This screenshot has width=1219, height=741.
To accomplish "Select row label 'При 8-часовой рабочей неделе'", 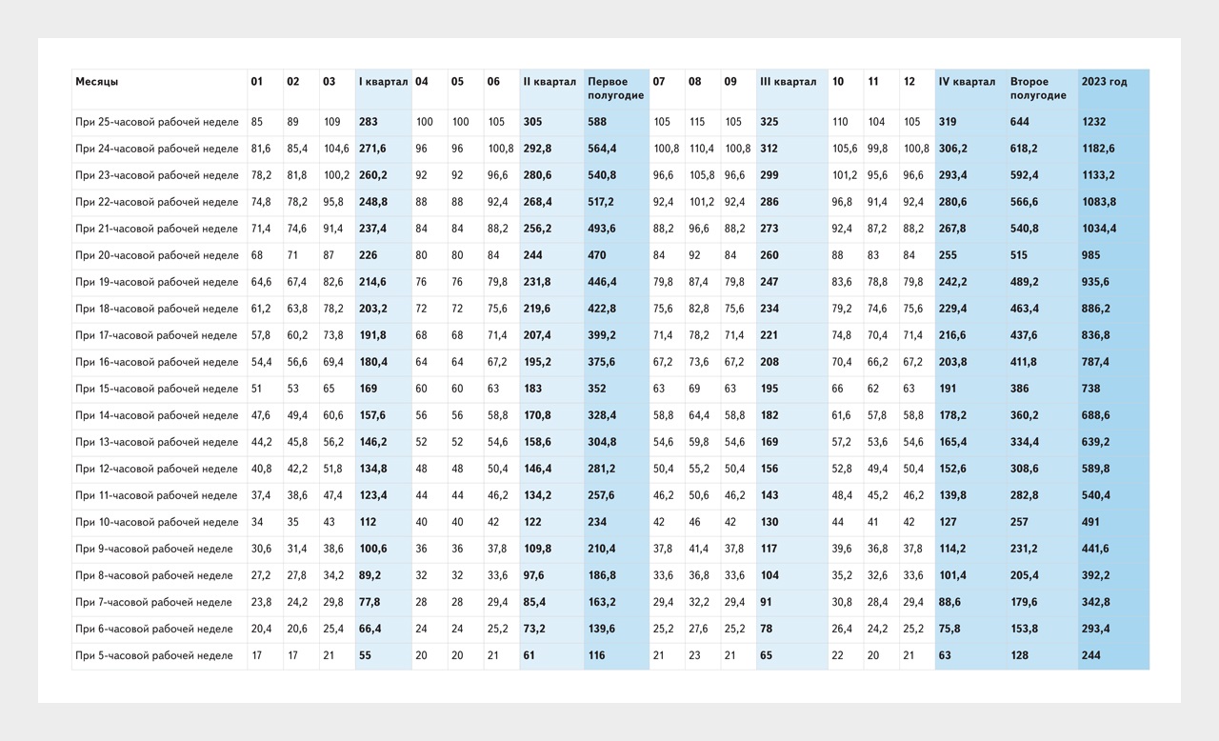I will coord(154,575).
